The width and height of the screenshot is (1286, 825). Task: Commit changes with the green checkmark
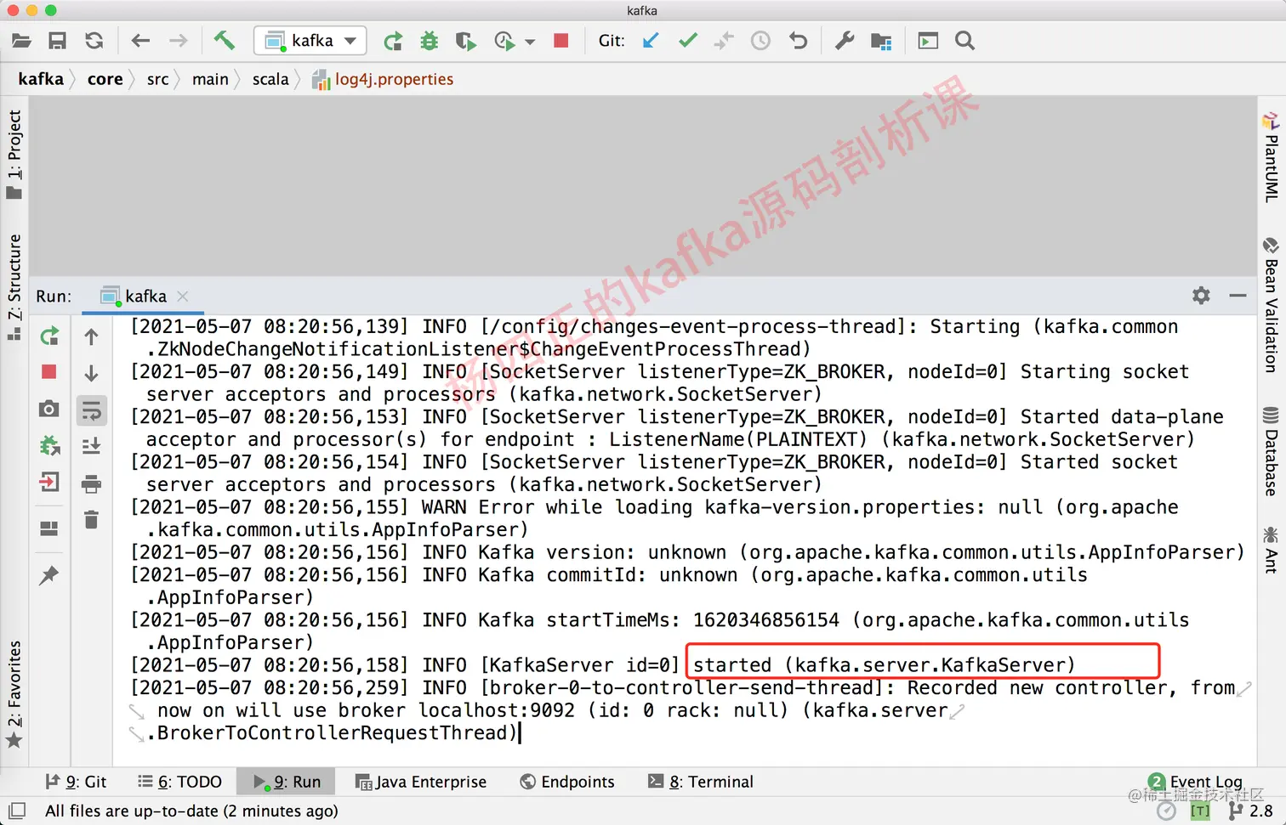click(x=688, y=40)
